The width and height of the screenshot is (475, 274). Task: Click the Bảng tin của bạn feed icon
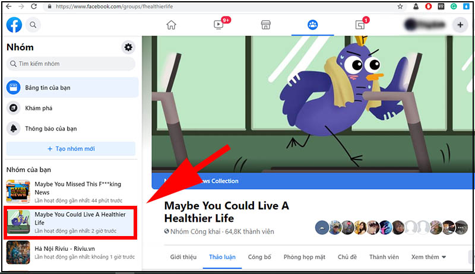[x=13, y=88]
